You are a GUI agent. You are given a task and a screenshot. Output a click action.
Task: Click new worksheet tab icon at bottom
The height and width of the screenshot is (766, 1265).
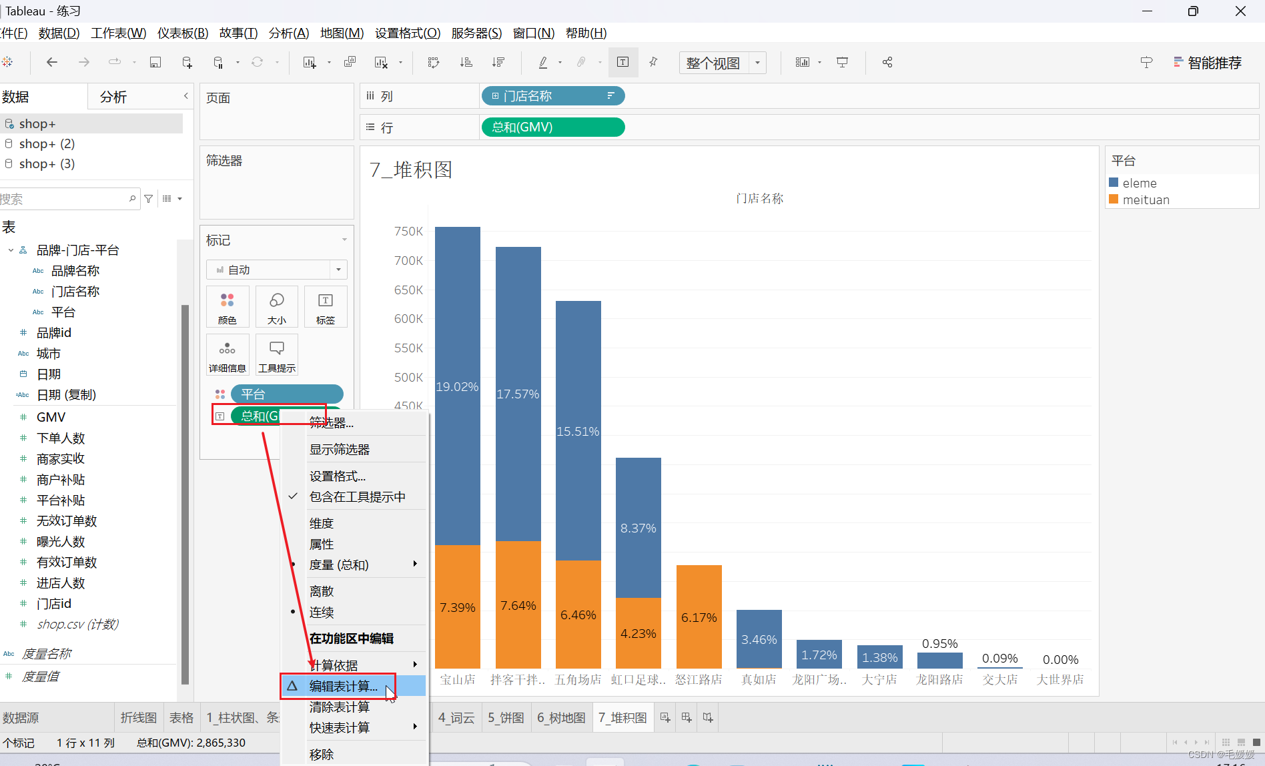coord(665,717)
